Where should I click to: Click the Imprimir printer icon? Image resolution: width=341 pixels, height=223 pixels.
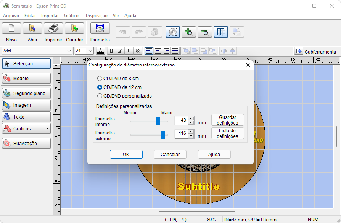tap(53, 28)
